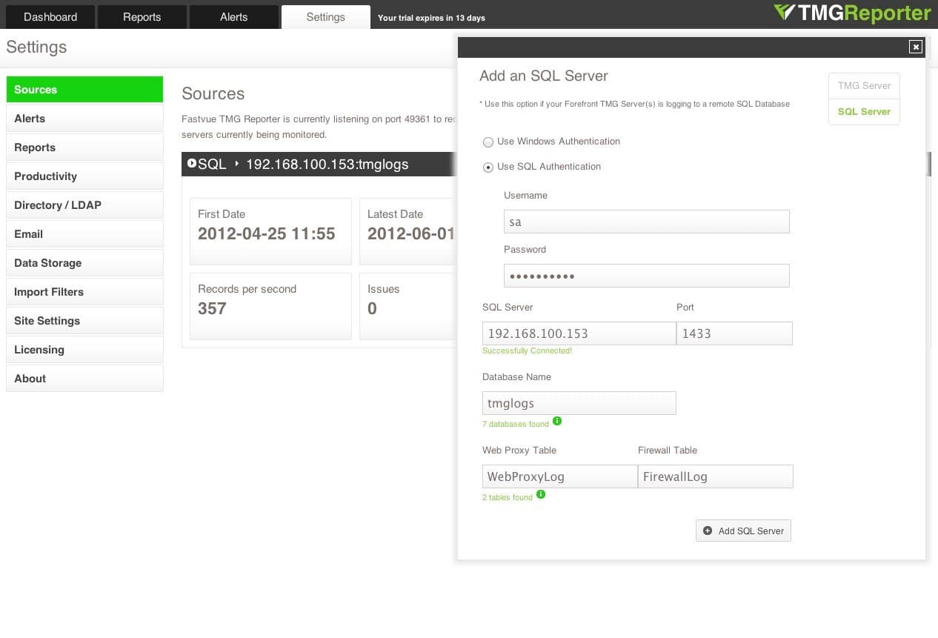Click the Records per second value 357
938x638 pixels.
[x=212, y=308]
